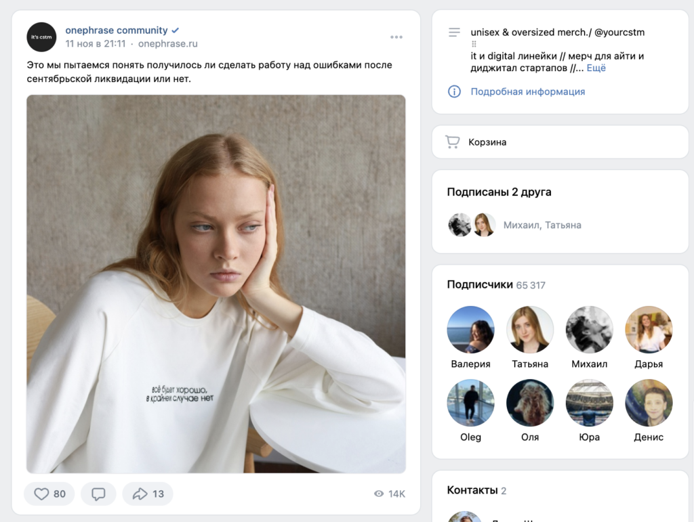Open the post photo of the white sweatshirt
This screenshot has width=694, height=522.
pyautogui.click(x=216, y=284)
